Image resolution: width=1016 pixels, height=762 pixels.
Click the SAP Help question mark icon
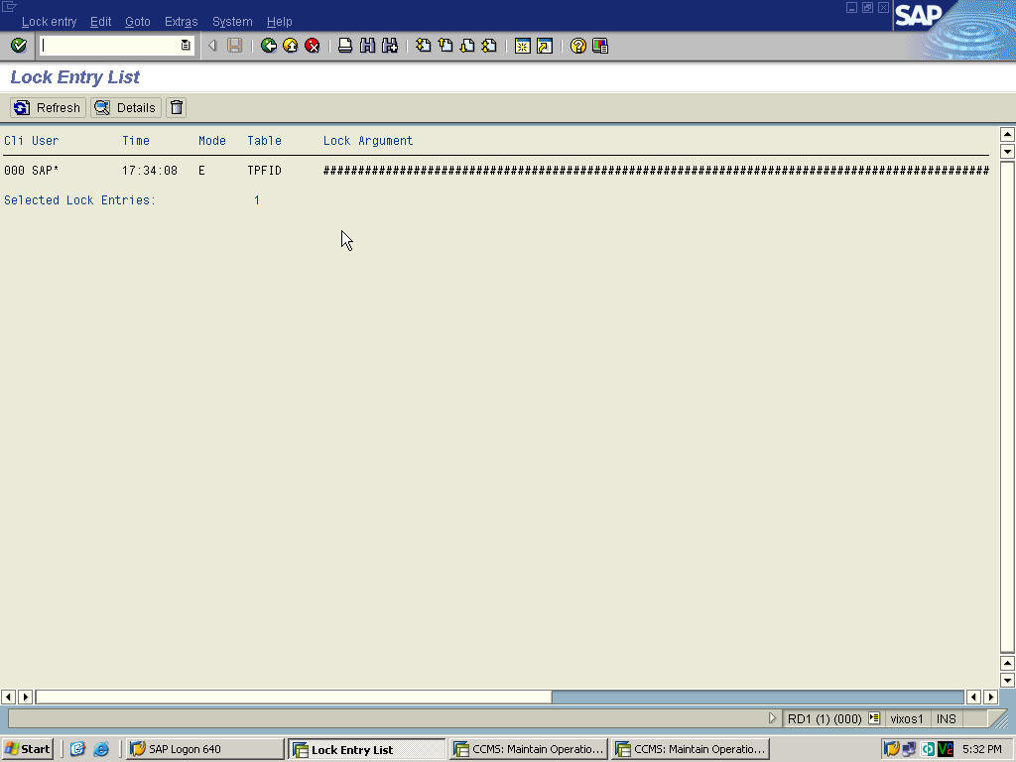[576, 45]
